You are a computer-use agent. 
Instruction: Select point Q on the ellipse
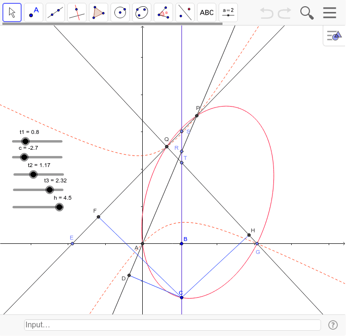pyautogui.click(x=167, y=146)
